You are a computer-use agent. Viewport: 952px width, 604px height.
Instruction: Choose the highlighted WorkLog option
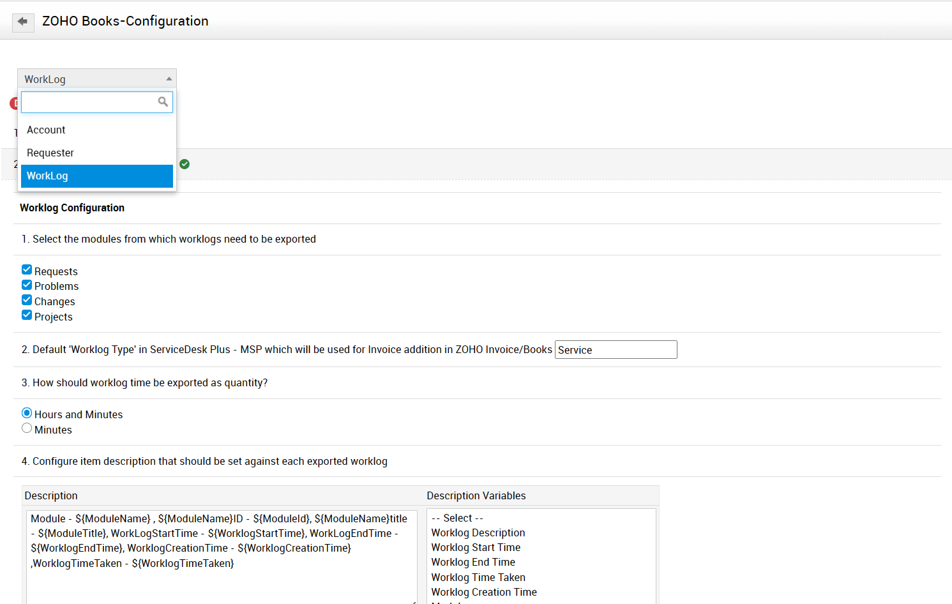[97, 176]
